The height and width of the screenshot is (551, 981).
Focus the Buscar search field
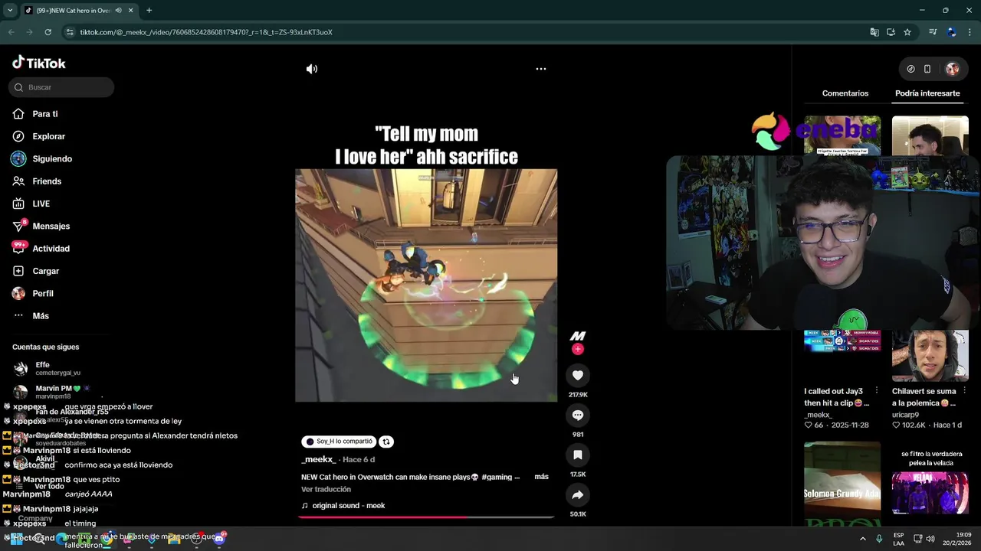[61, 87]
